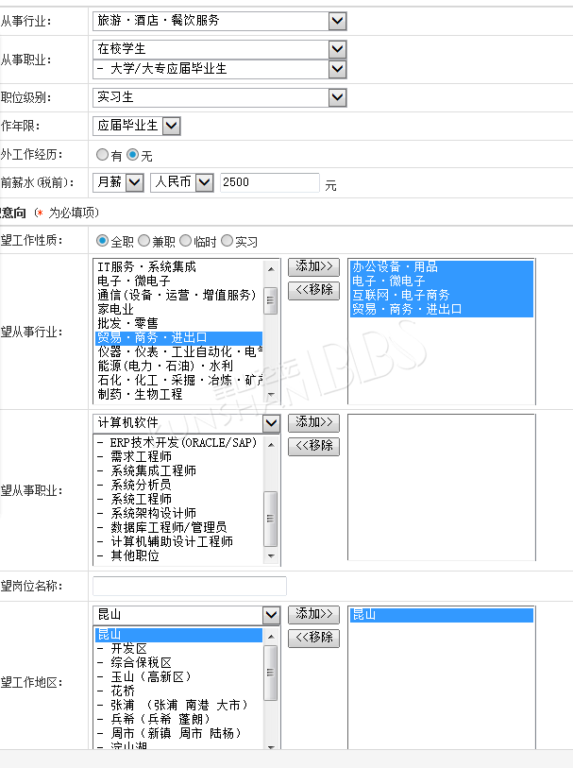Select 有 for overseas work experience
Image resolution: width=573 pixels, height=768 pixels.
(103, 154)
